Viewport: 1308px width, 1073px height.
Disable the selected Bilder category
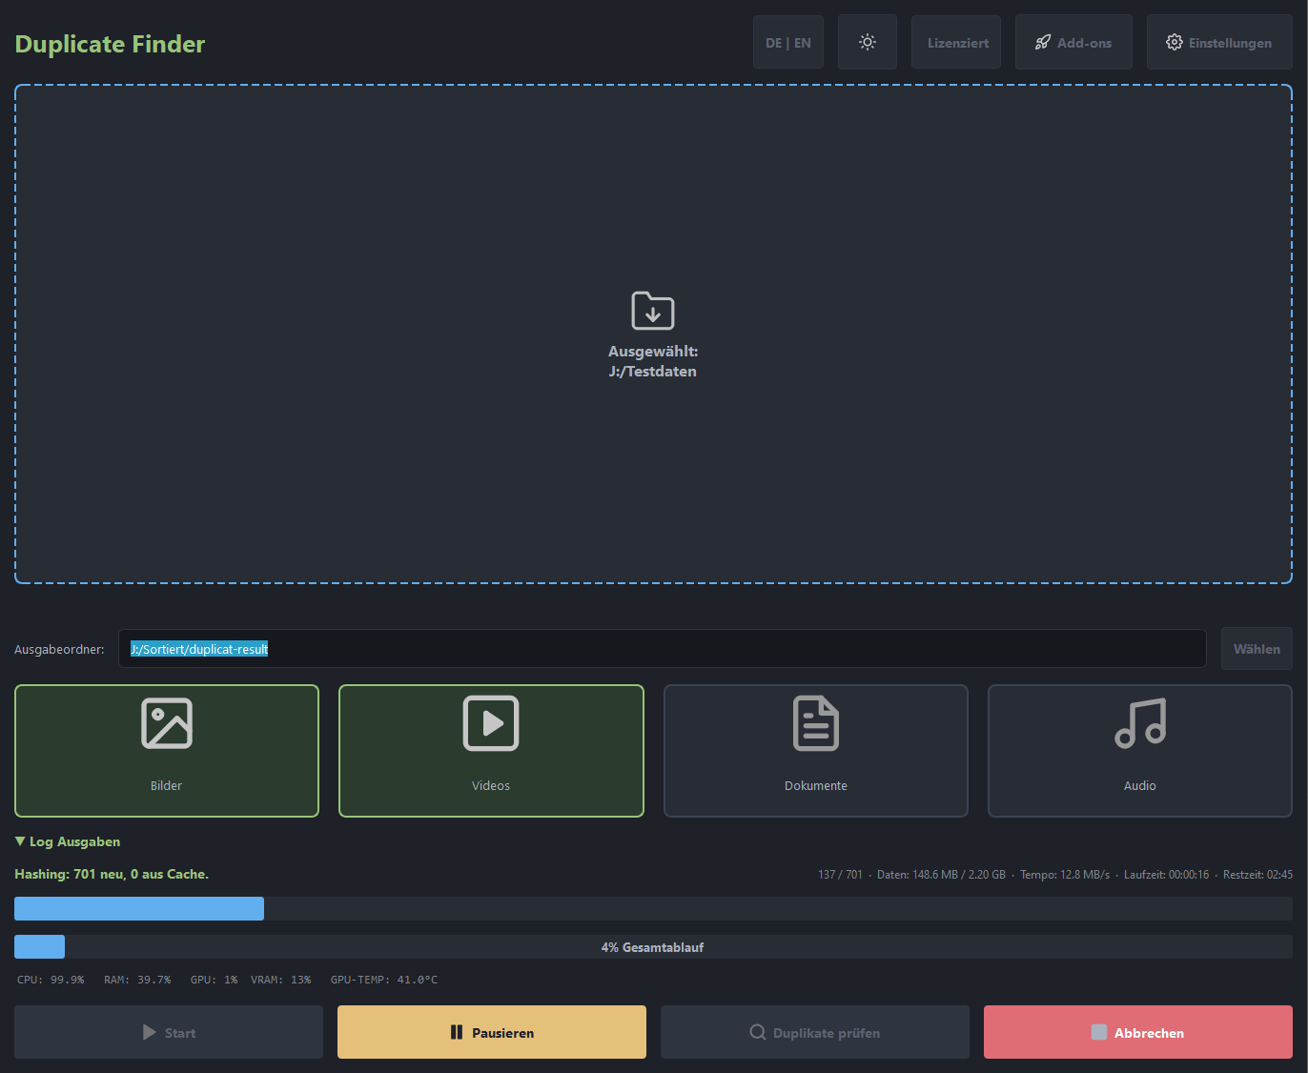pyautogui.click(x=166, y=751)
